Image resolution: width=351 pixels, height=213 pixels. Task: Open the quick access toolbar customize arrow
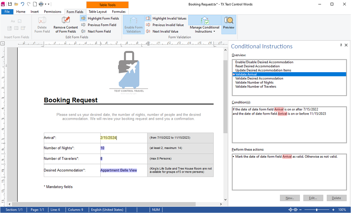(49, 4)
